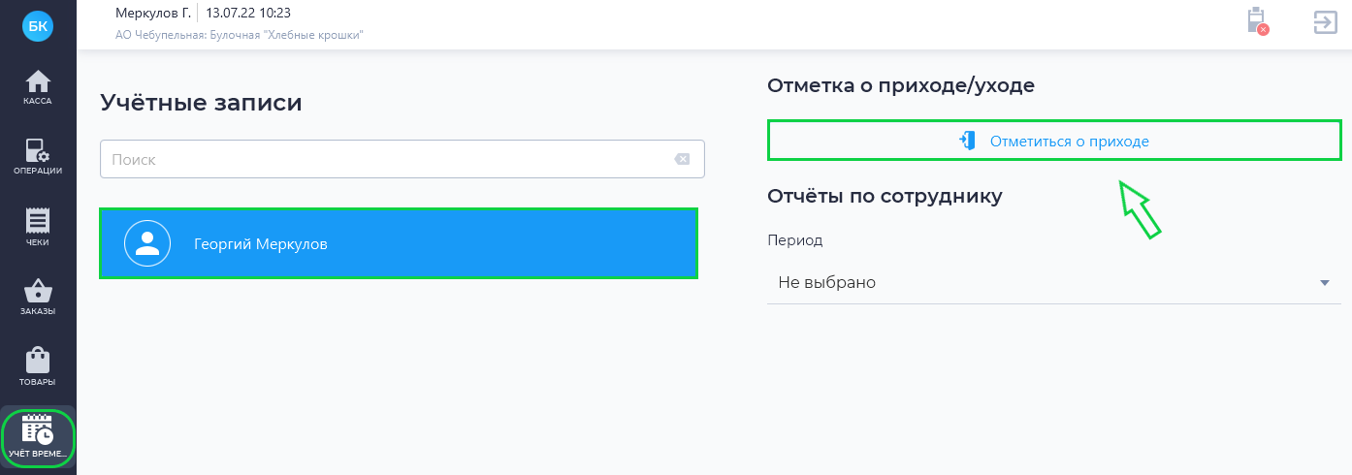Switch to the Заказы basket section
The width and height of the screenshot is (1352, 475).
[38, 298]
